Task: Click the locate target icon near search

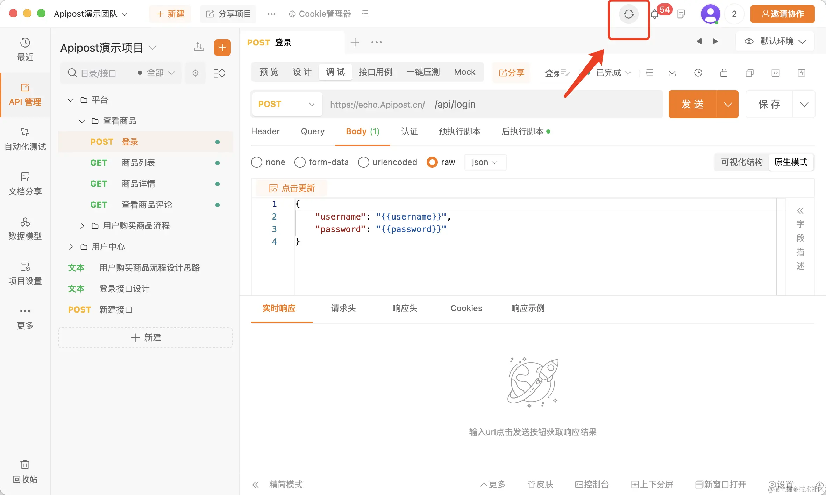Action: pos(195,73)
